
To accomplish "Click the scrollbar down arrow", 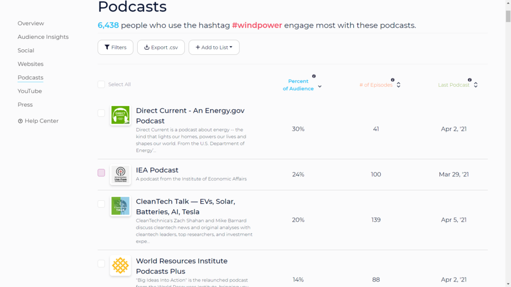I will click(x=508, y=284).
